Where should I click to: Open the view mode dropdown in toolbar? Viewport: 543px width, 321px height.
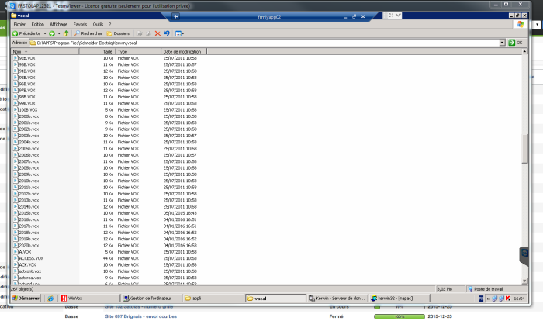click(179, 33)
